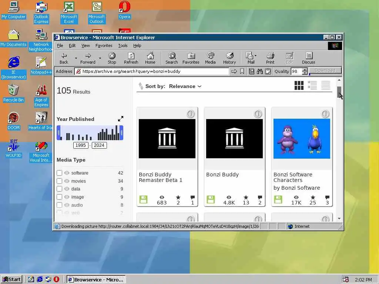Image resolution: width=379 pixels, height=284 pixels.
Task: Click info icon on Bonzi Buddy Remaster card
Action: pos(191,114)
